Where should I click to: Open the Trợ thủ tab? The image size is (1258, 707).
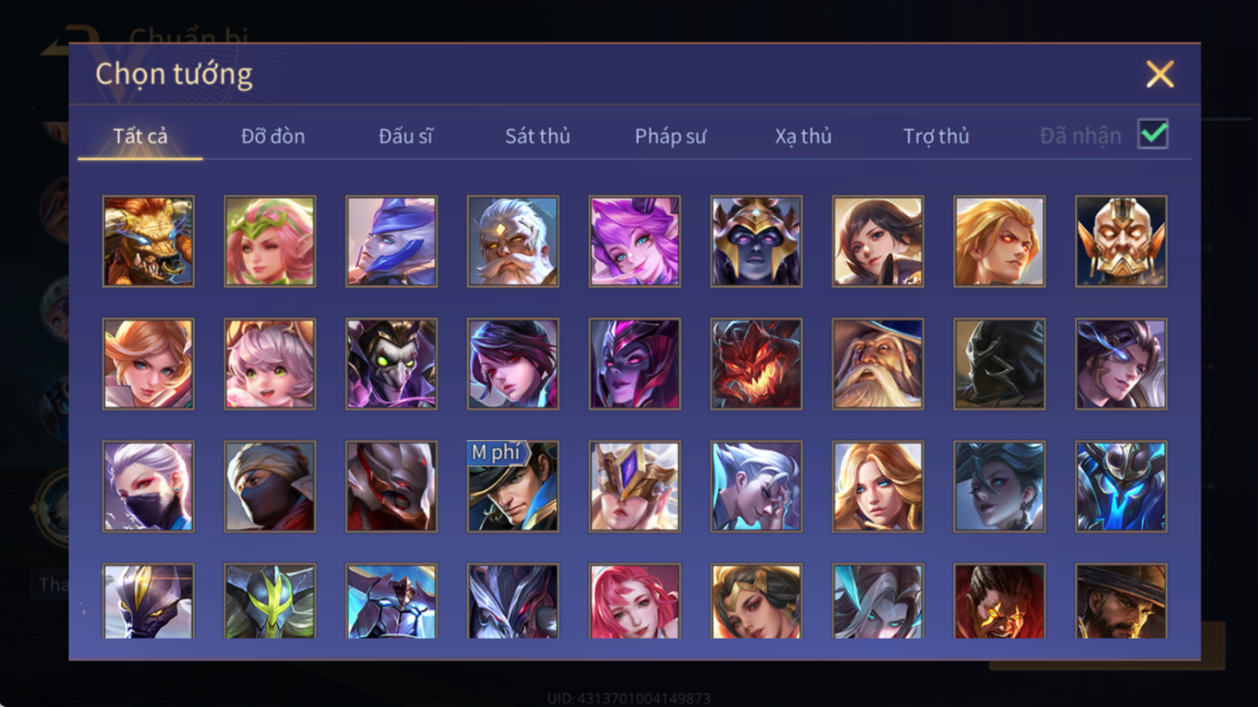pyautogui.click(x=936, y=136)
